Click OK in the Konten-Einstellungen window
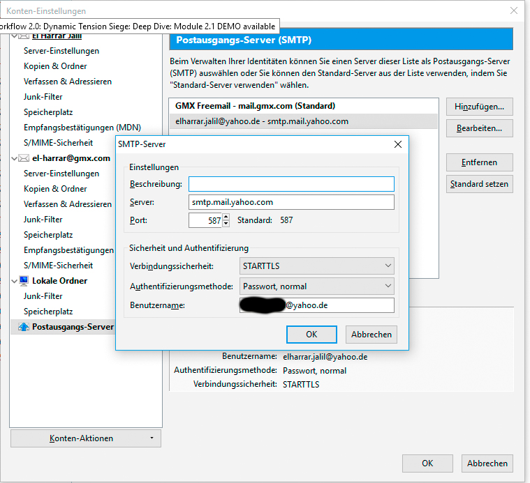This screenshot has height=483, width=530. (x=427, y=463)
